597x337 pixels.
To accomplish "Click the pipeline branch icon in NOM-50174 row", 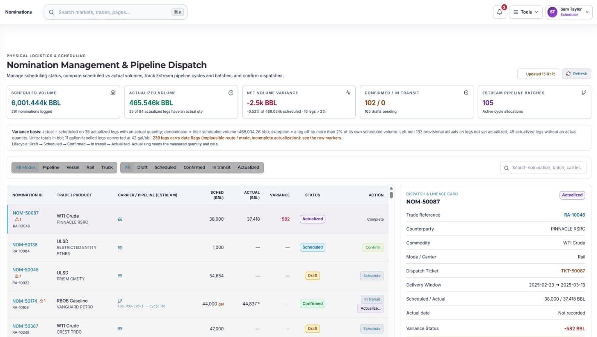I will coord(120,301).
